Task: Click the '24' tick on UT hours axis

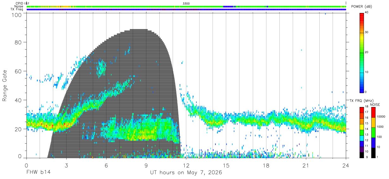Action: pyautogui.click(x=346, y=165)
